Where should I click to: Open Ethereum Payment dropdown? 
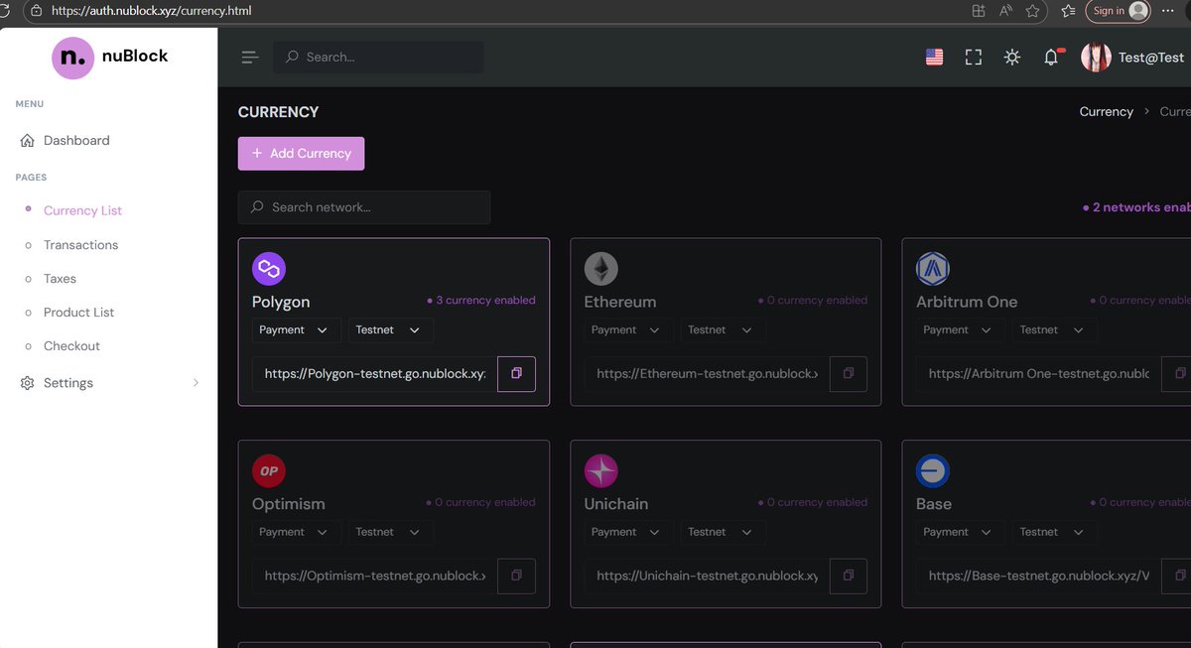pos(628,330)
